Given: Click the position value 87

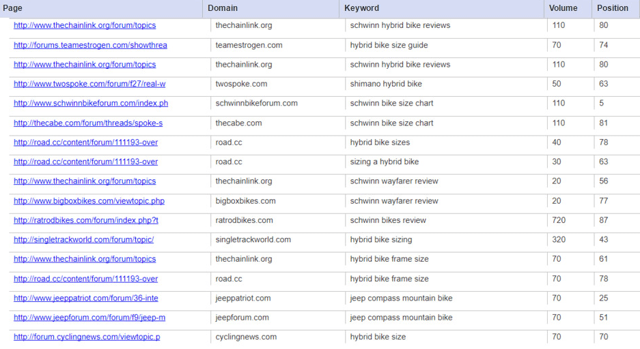Looking at the screenshot, I should tap(604, 220).
